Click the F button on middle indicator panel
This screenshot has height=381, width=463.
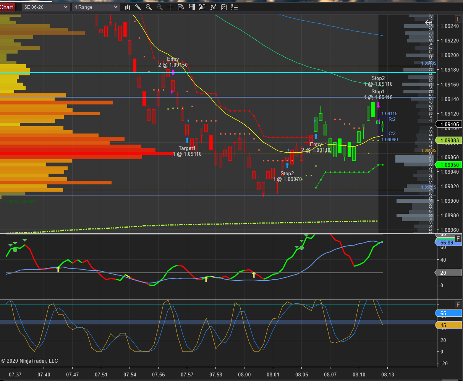(458, 239)
